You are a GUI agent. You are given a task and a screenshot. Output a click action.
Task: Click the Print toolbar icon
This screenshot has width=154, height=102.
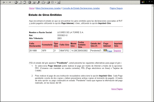(x=48, y=2)
